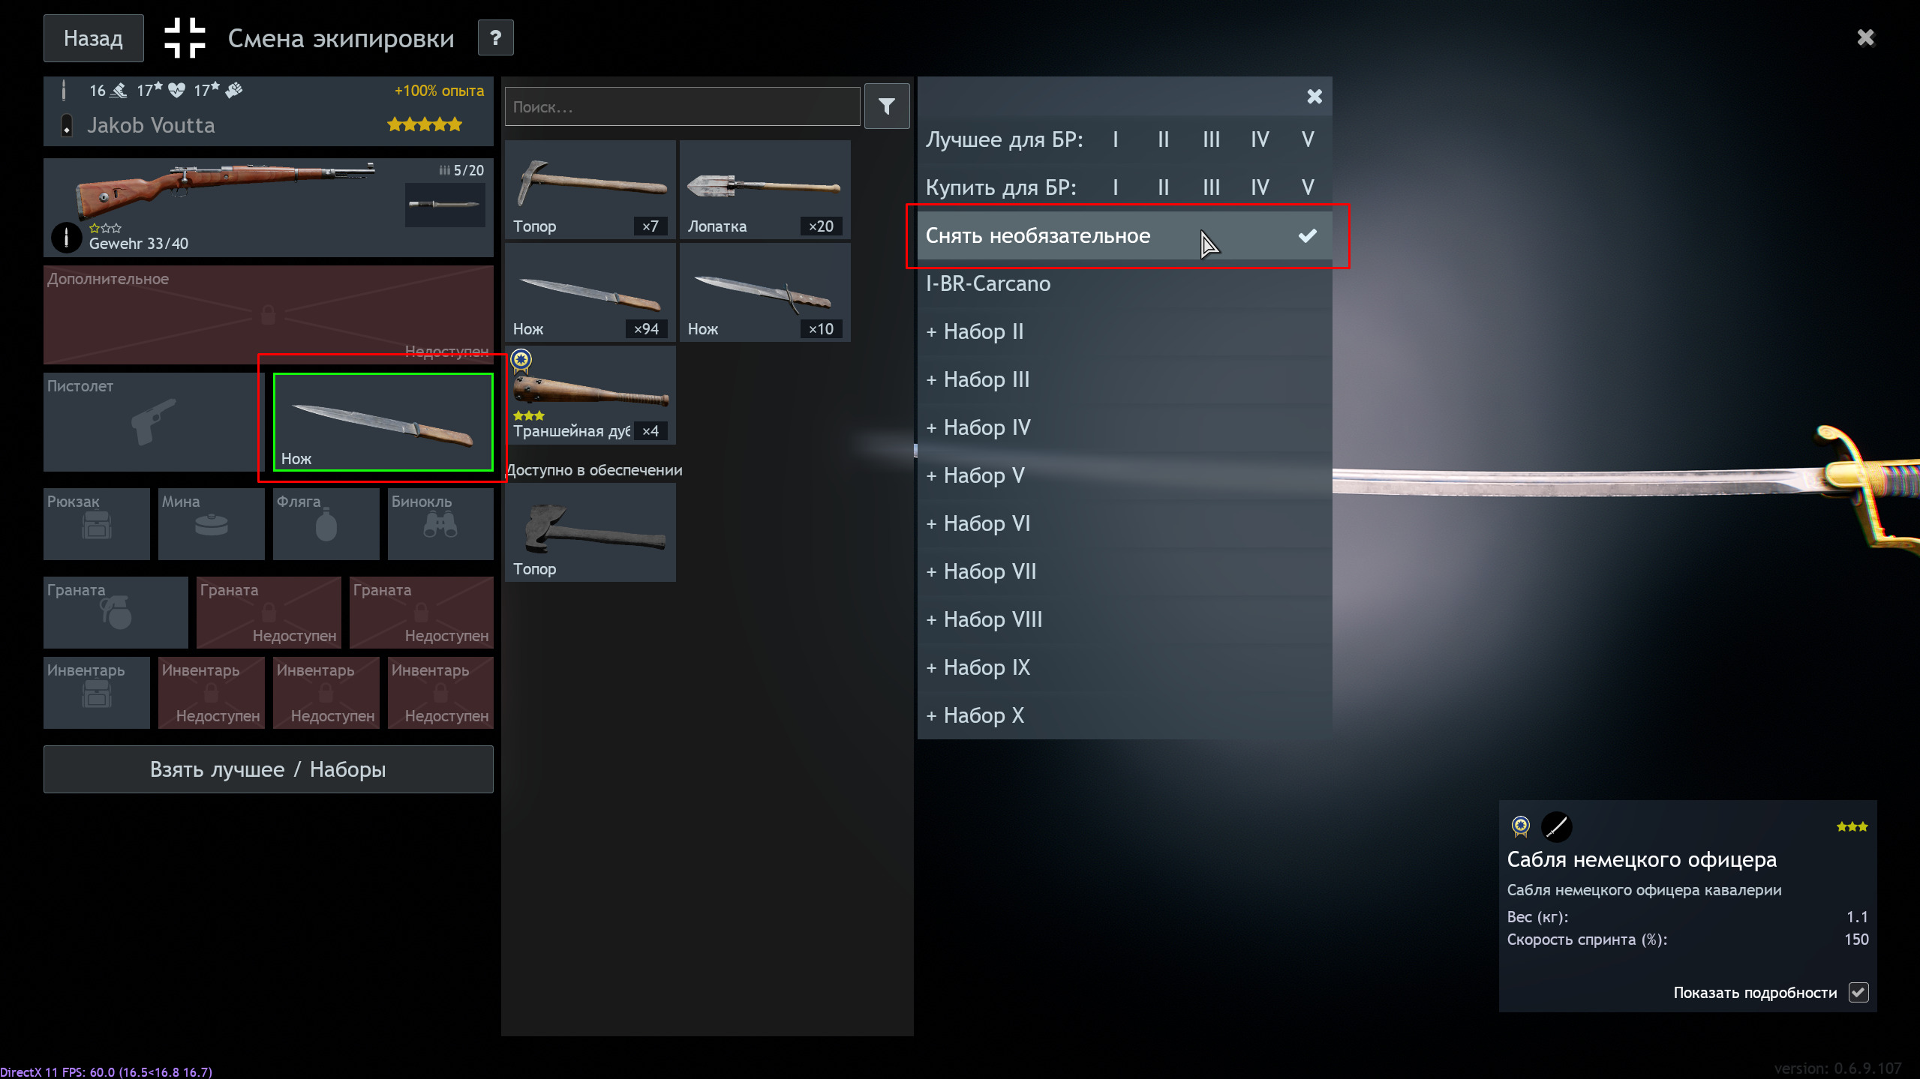Select the I-BR-Carcano preset
The height and width of the screenshot is (1079, 1920).
point(987,283)
